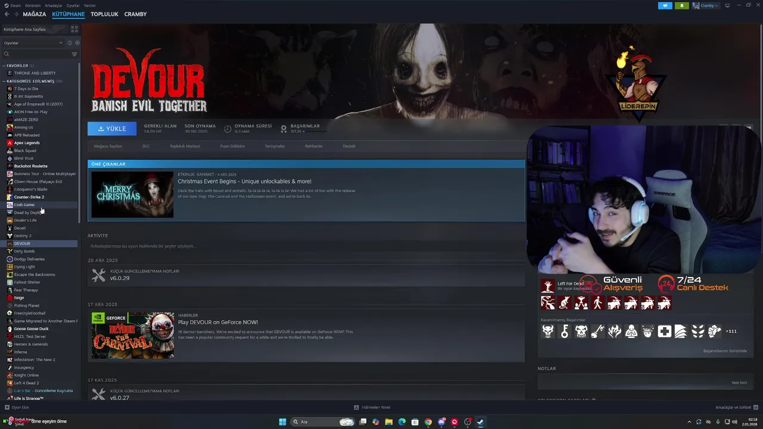Open the Tartışmalar tab

tap(275, 146)
